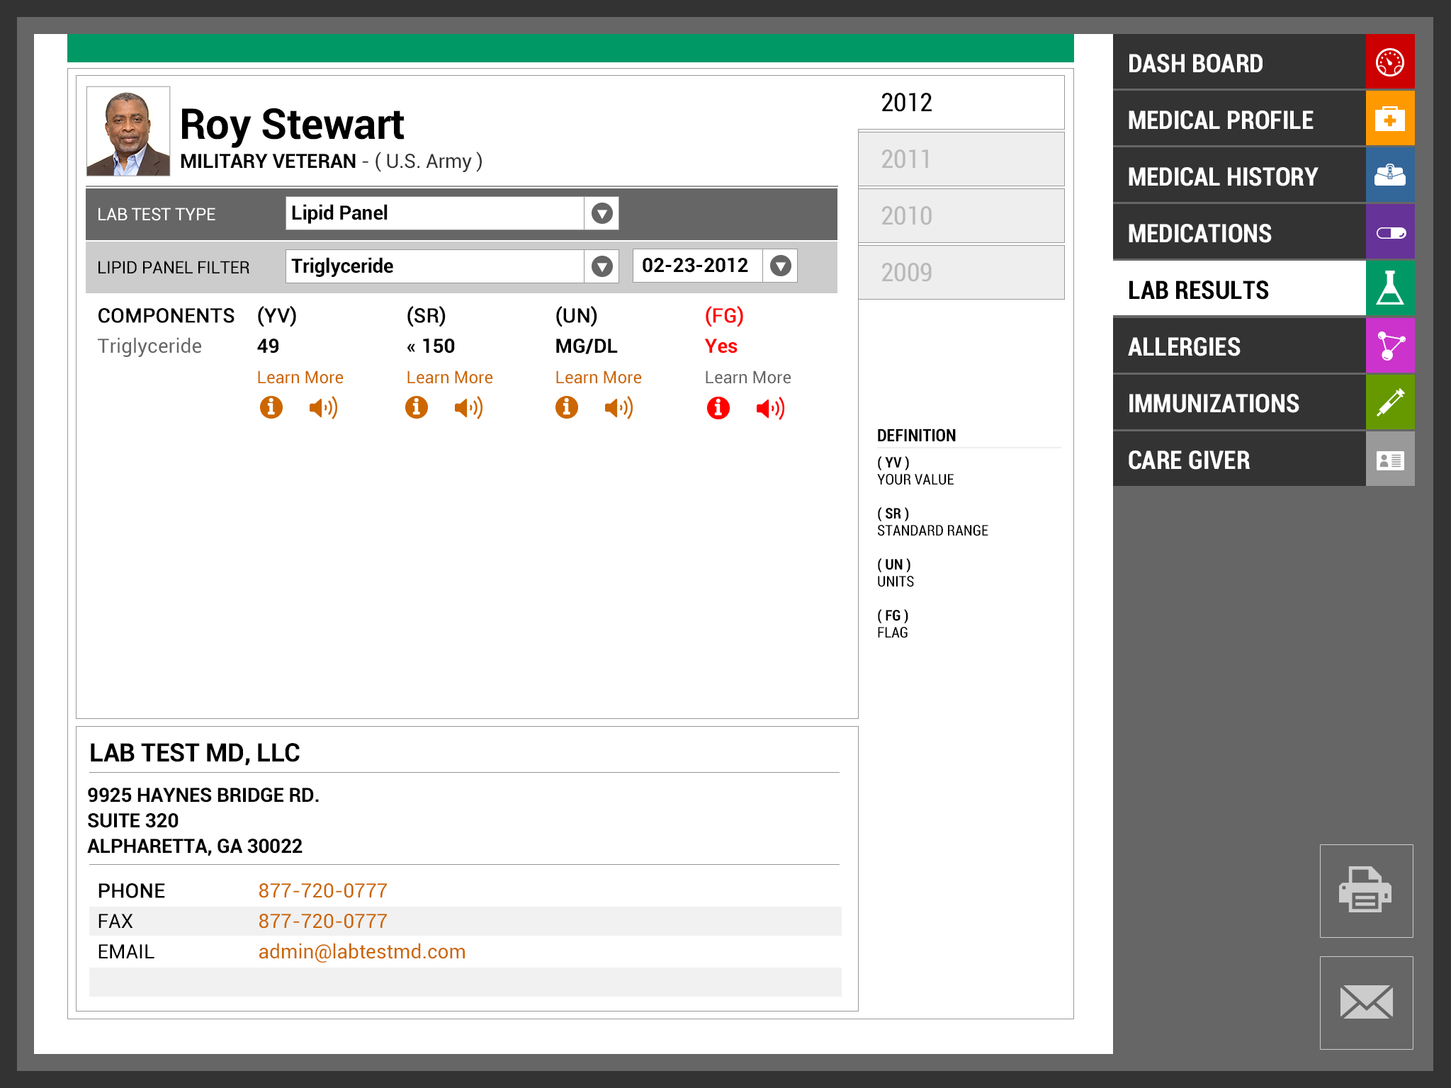Click the red Flag info icon

718,408
